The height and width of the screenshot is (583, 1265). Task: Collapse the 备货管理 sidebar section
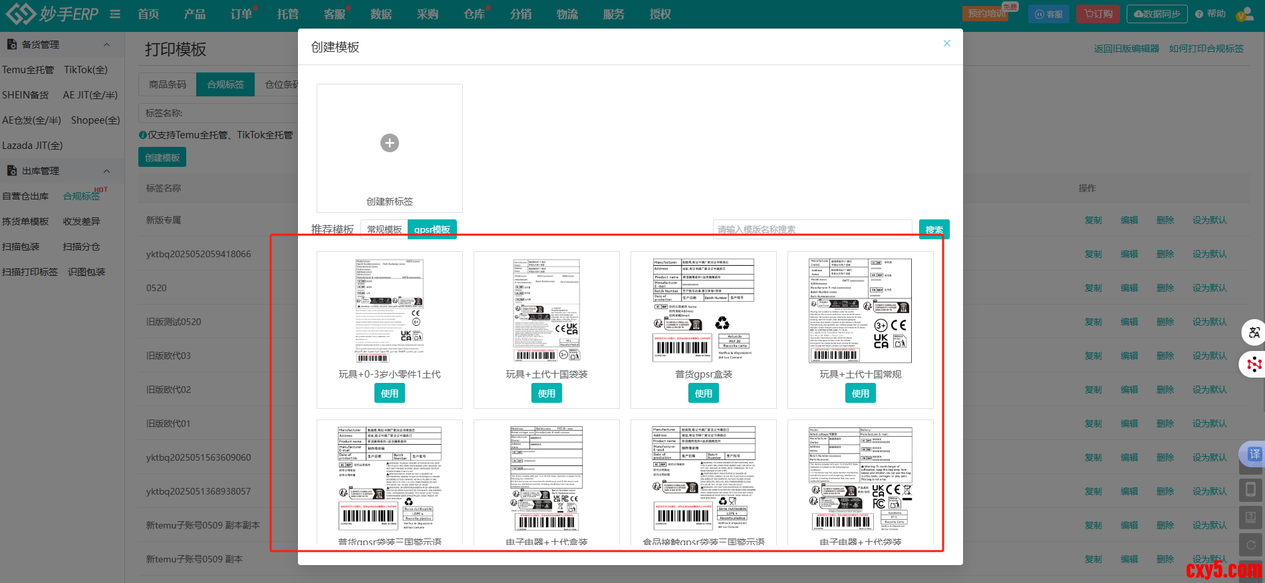pos(107,45)
